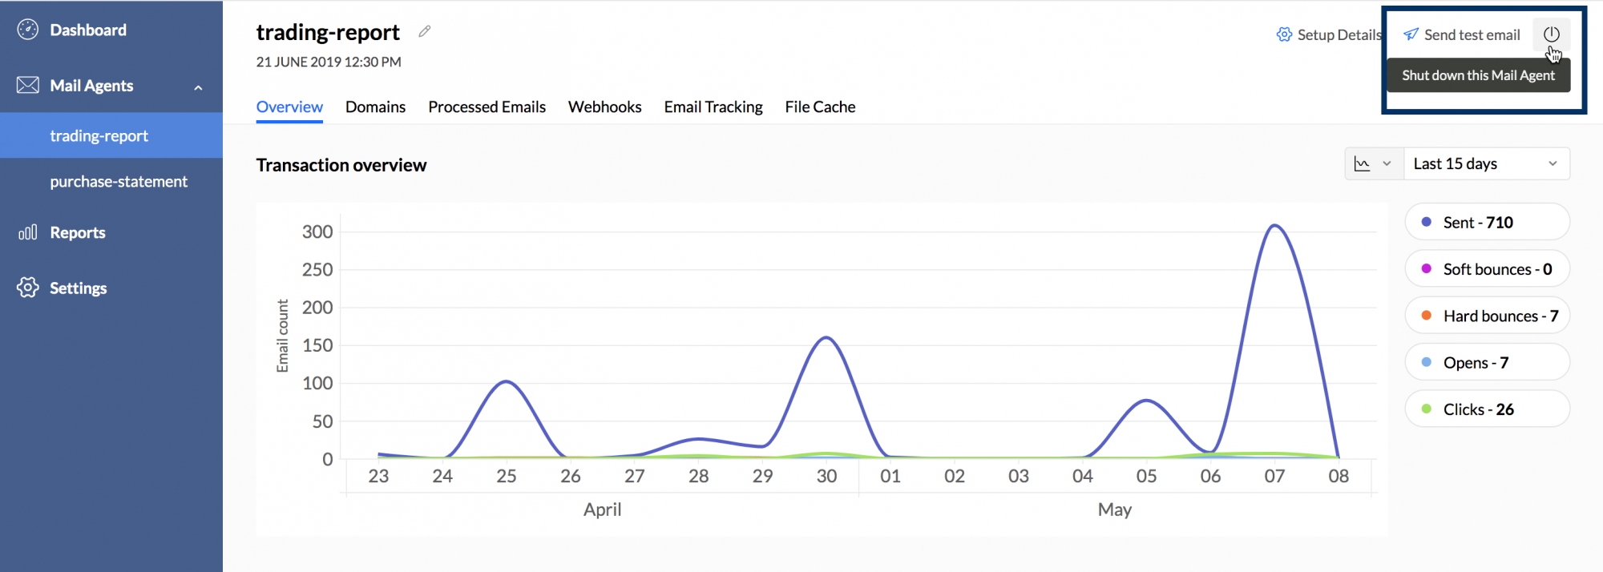Go to the Processed Emails tab
This screenshot has height=572, width=1603.
(x=487, y=107)
